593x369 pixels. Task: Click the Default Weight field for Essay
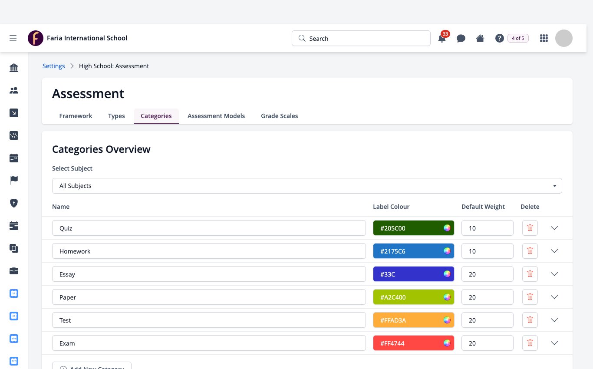(488, 274)
